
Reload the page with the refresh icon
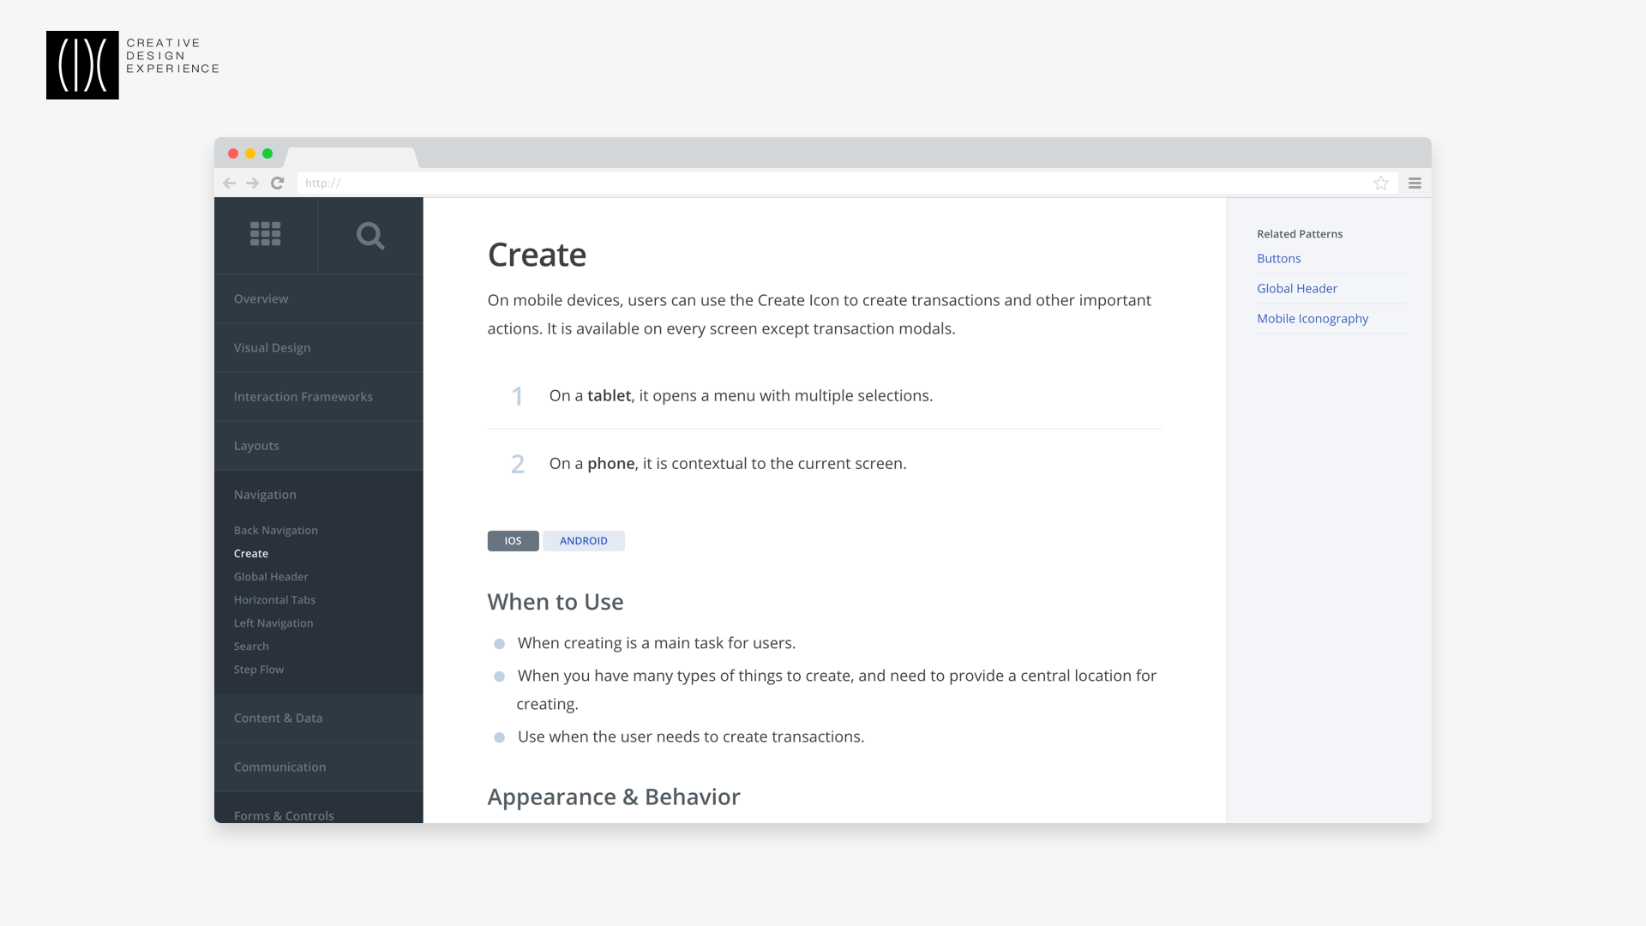pyautogui.click(x=277, y=183)
